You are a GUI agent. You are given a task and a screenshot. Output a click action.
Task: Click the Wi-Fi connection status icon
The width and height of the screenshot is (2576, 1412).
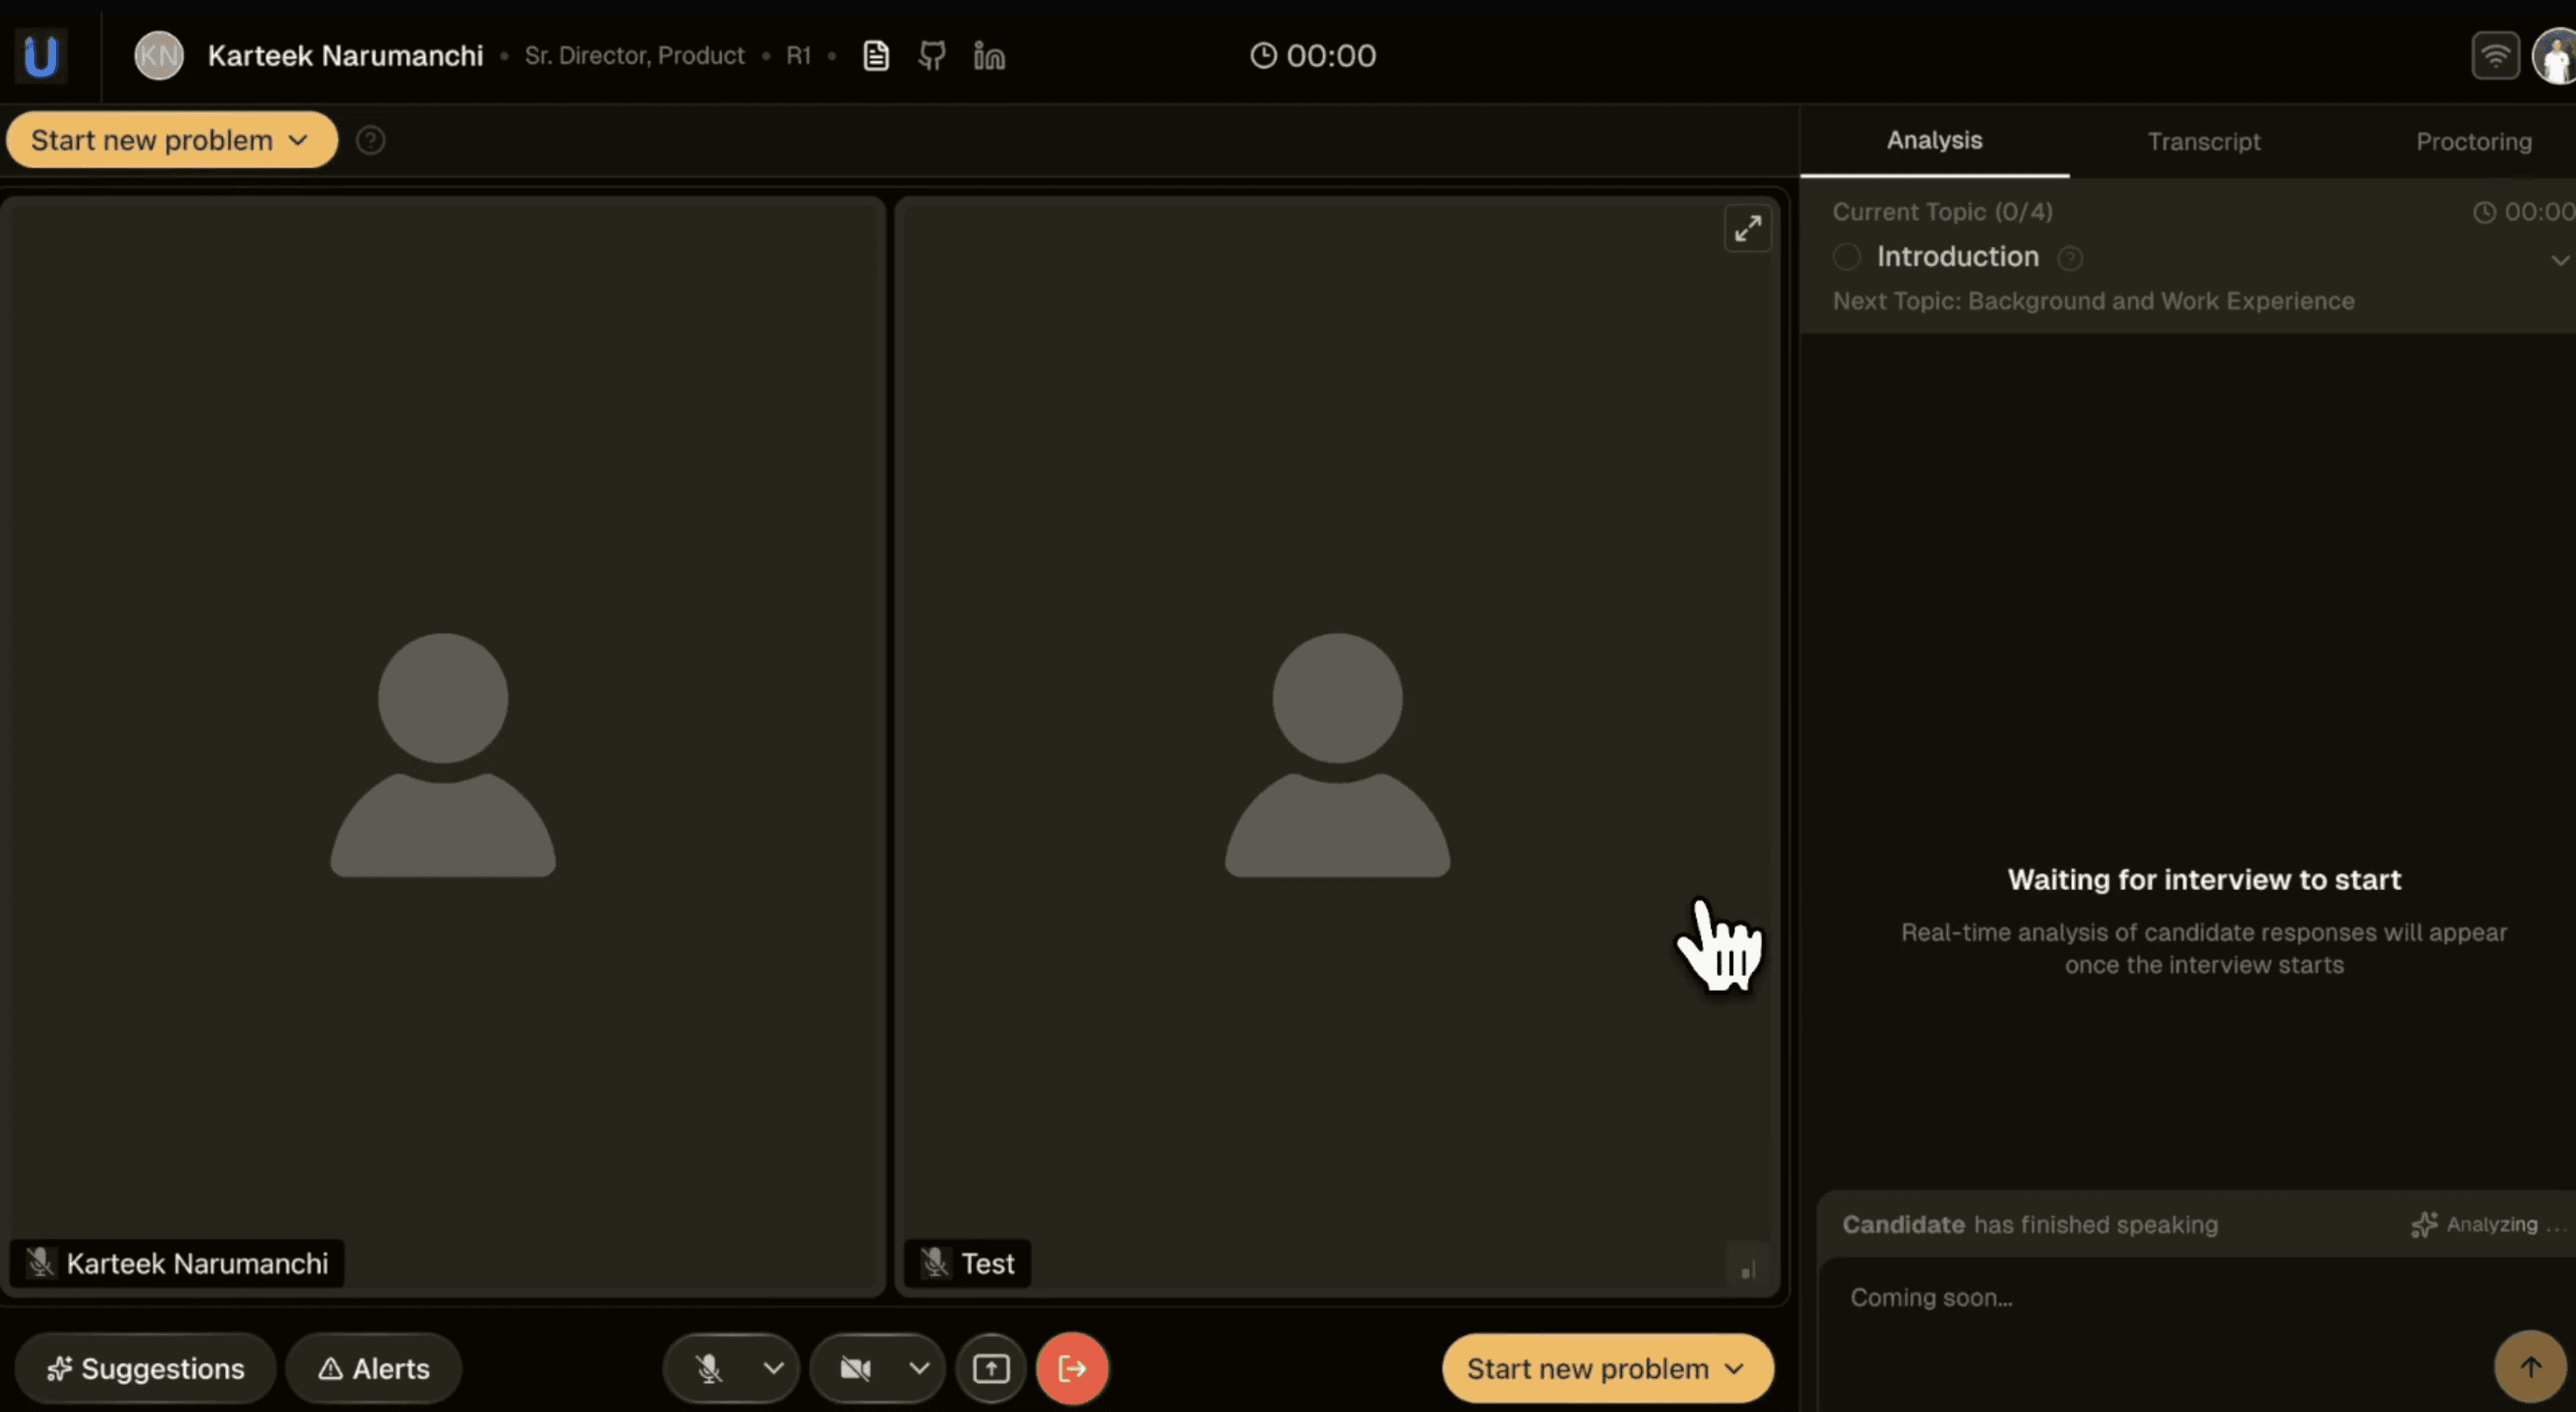click(2495, 56)
